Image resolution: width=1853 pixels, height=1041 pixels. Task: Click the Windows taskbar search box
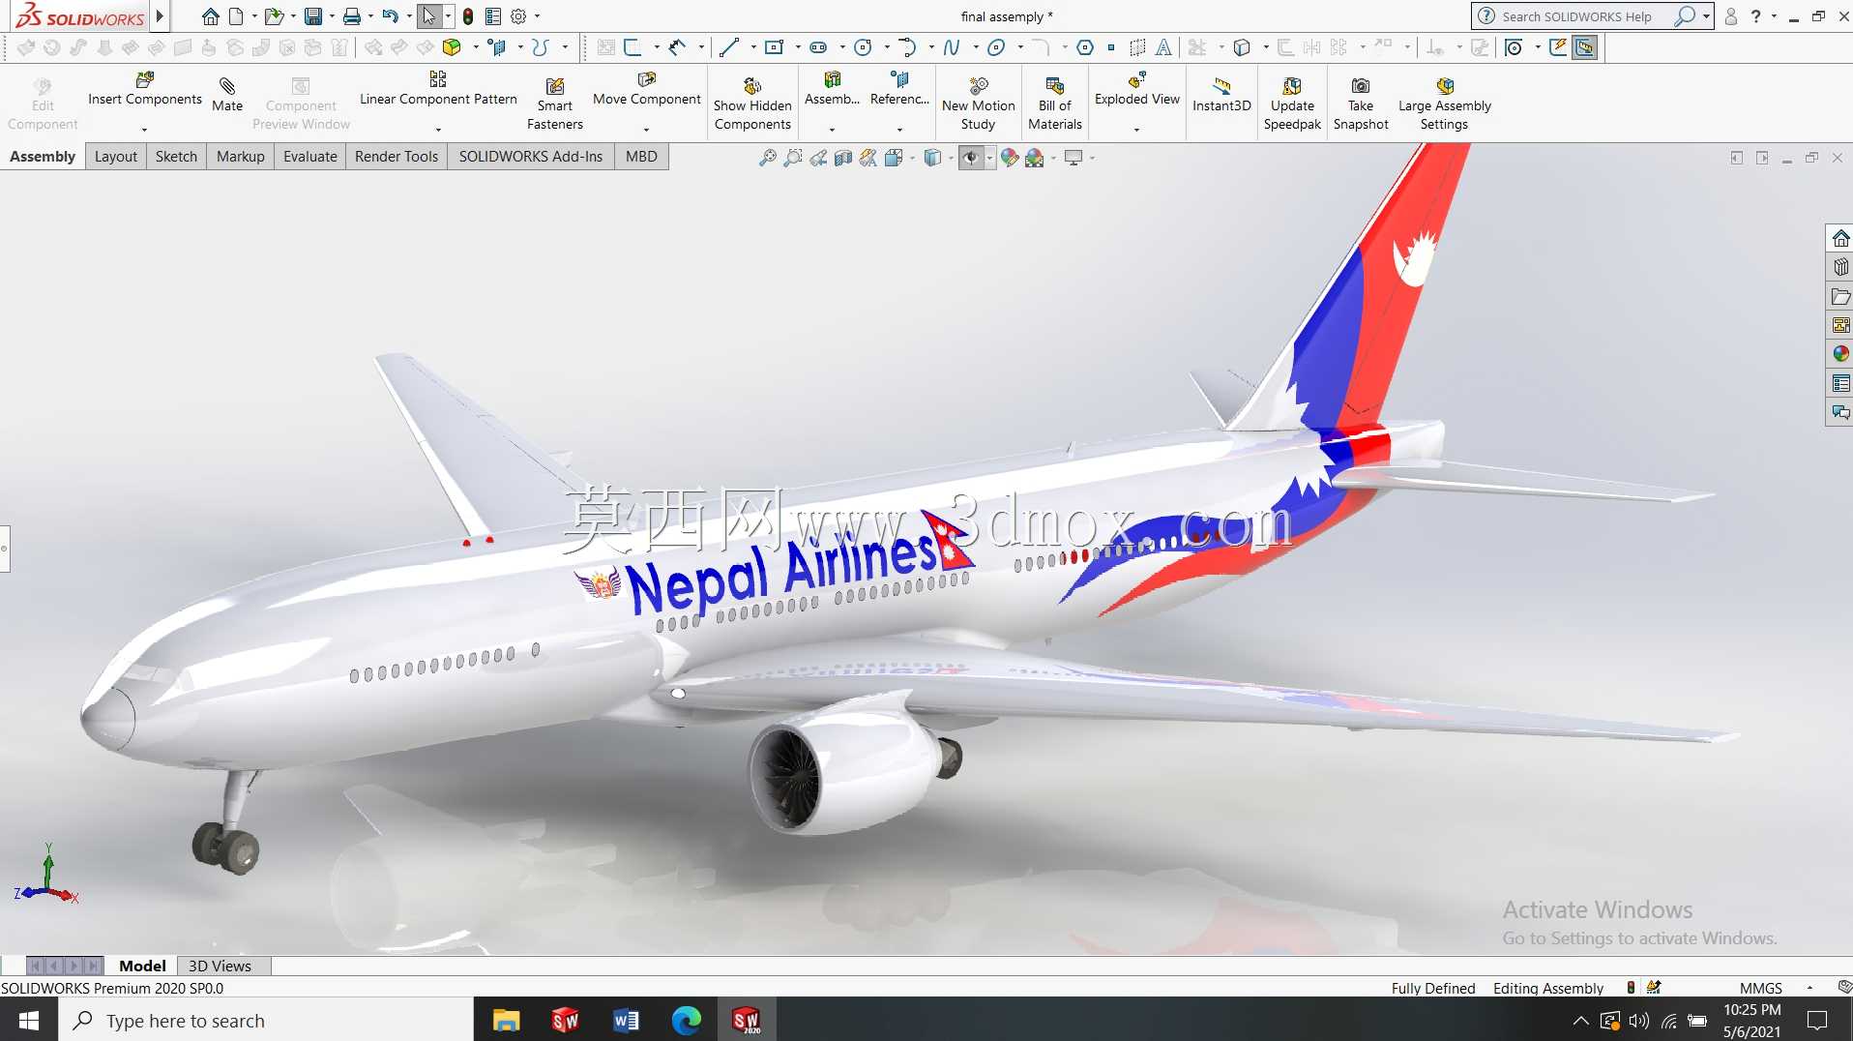266,1020
